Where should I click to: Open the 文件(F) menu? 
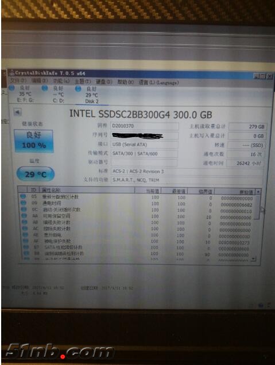point(18,80)
